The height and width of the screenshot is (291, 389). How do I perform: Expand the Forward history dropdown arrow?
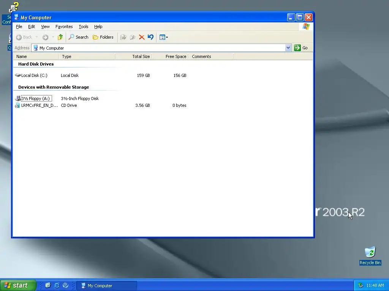coord(53,37)
